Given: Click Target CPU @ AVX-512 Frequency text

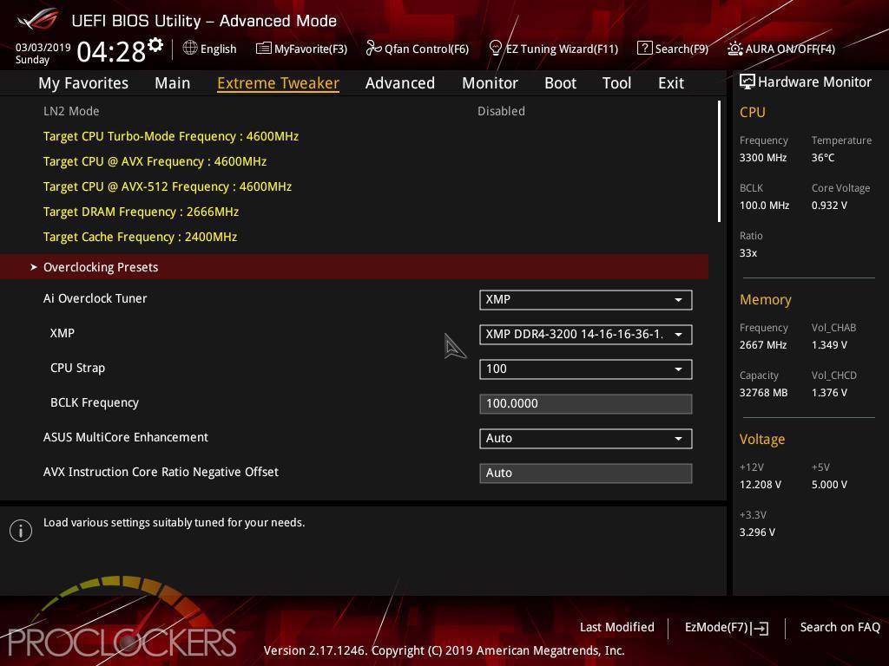Looking at the screenshot, I should pyautogui.click(x=168, y=186).
